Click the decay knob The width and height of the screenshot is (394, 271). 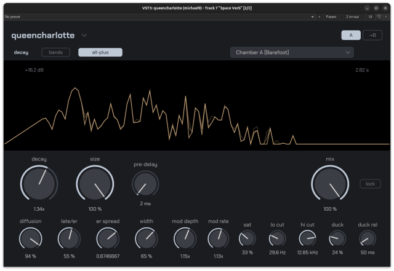39,183
